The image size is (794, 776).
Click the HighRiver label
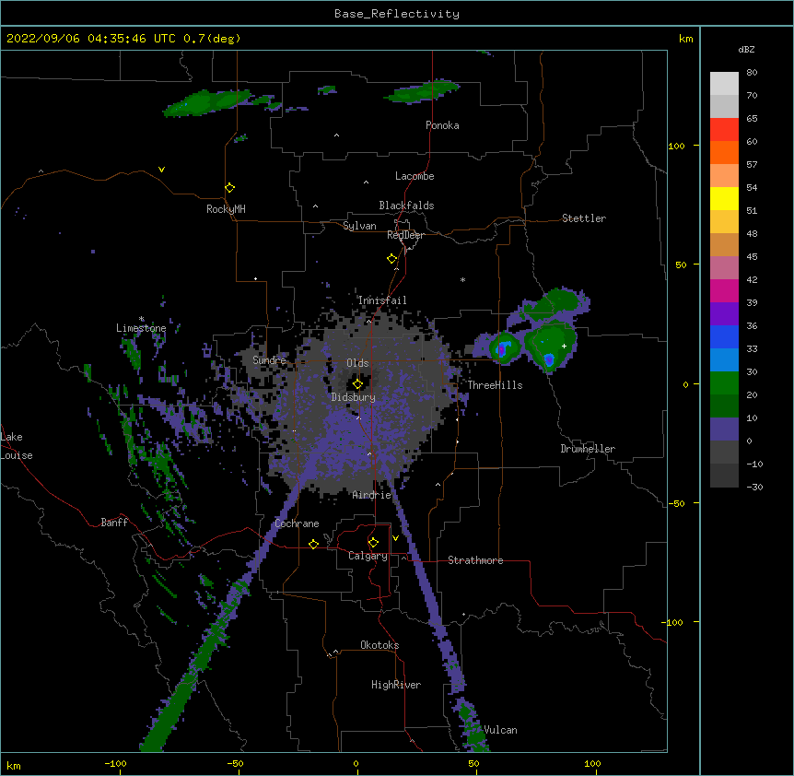click(396, 685)
